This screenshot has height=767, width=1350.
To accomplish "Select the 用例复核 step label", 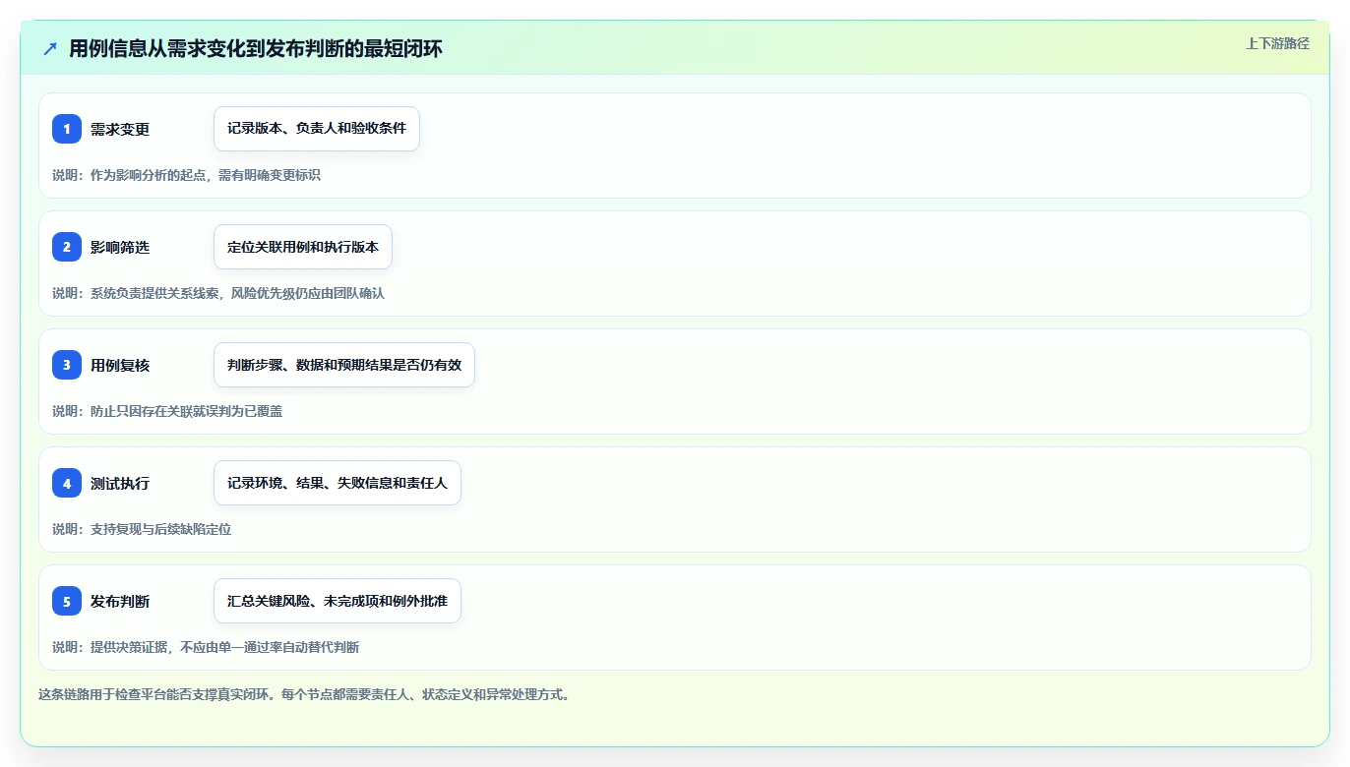I will tap(120, 365).
